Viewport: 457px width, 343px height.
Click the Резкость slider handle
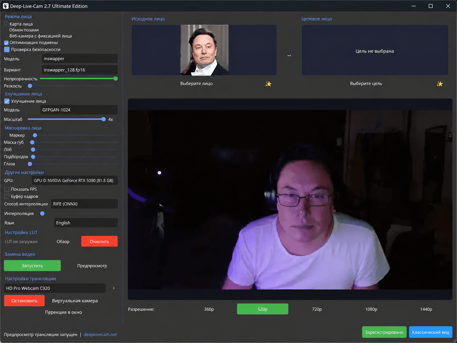[x=30, y=86]
